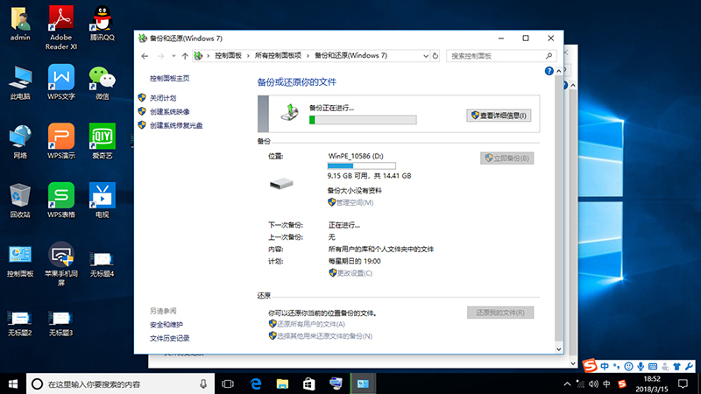Show hidden system tray icons
701x394 pixels.
[x=567, y=384]
